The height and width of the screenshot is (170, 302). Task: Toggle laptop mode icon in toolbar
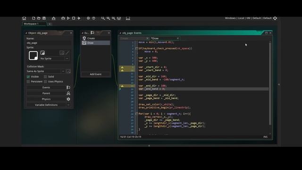(x=128, y=18)
